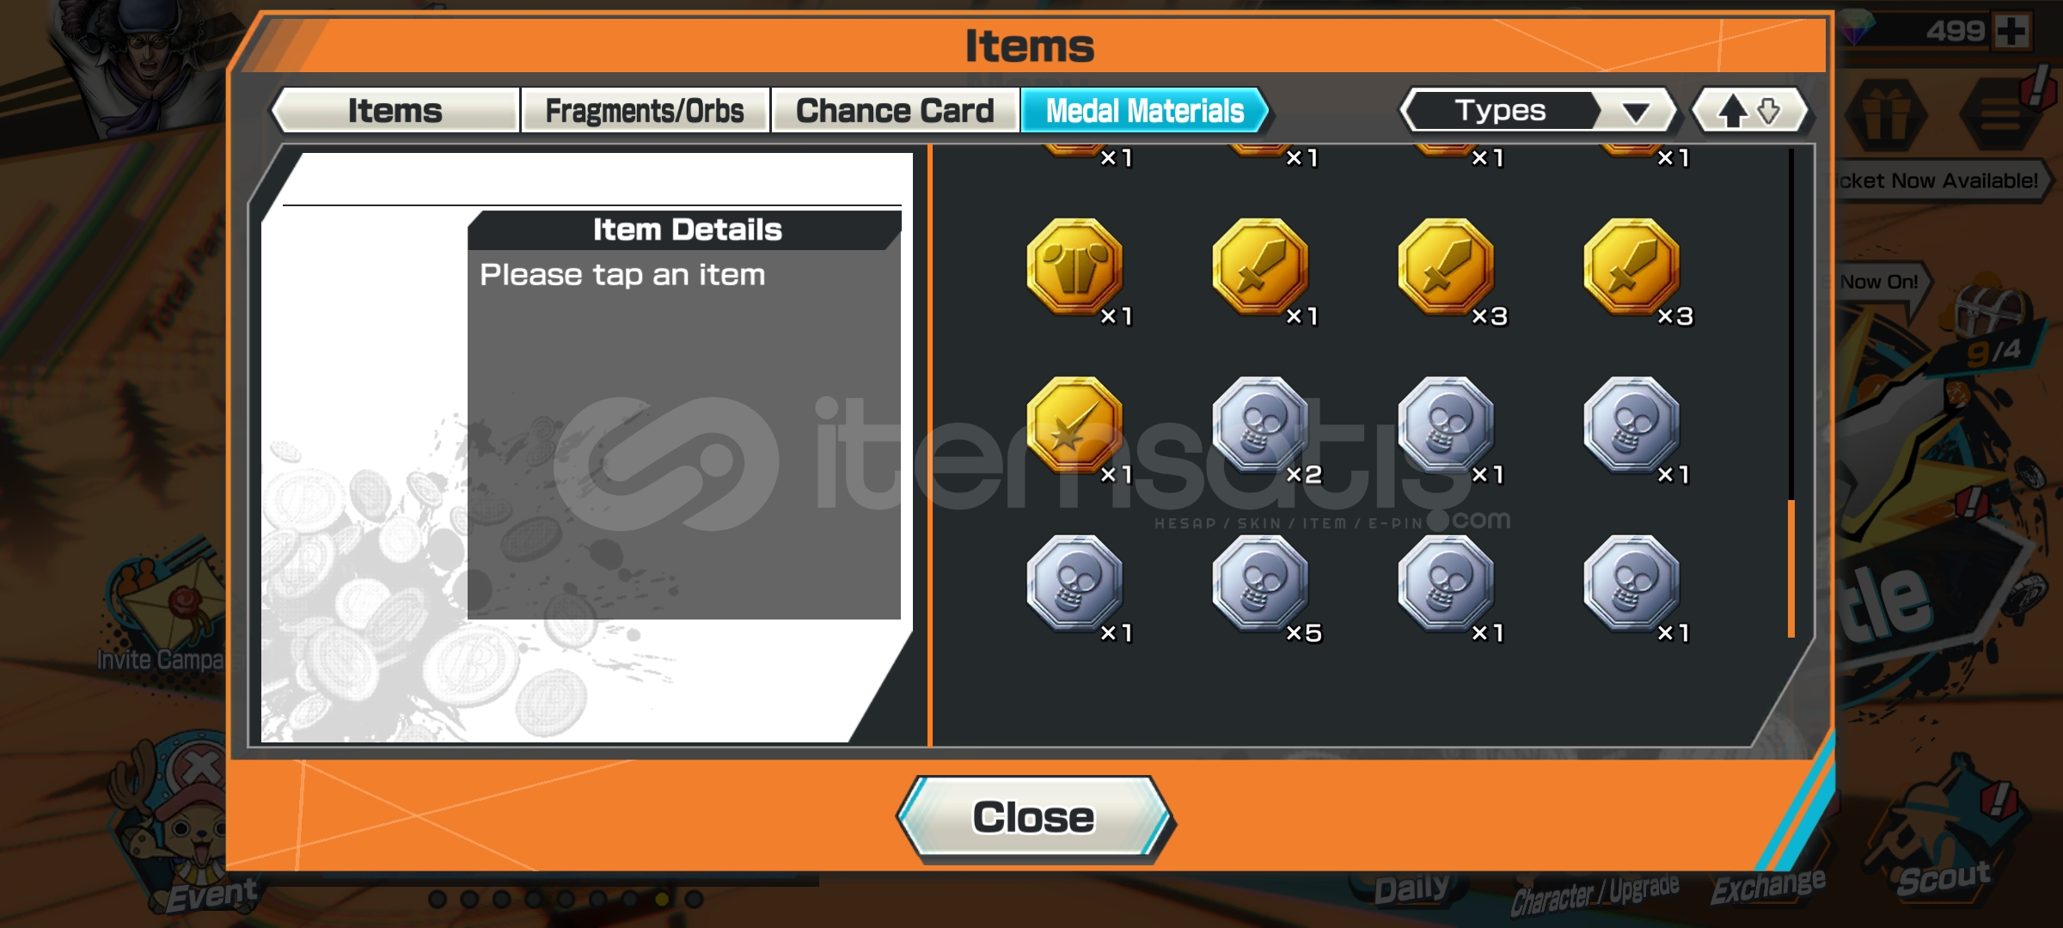
Task: Expand the Types filter dropdown
Action: point(1537,111)
